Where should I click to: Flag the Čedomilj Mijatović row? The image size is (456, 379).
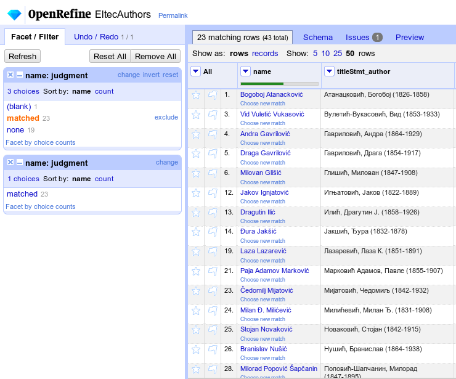213,291
